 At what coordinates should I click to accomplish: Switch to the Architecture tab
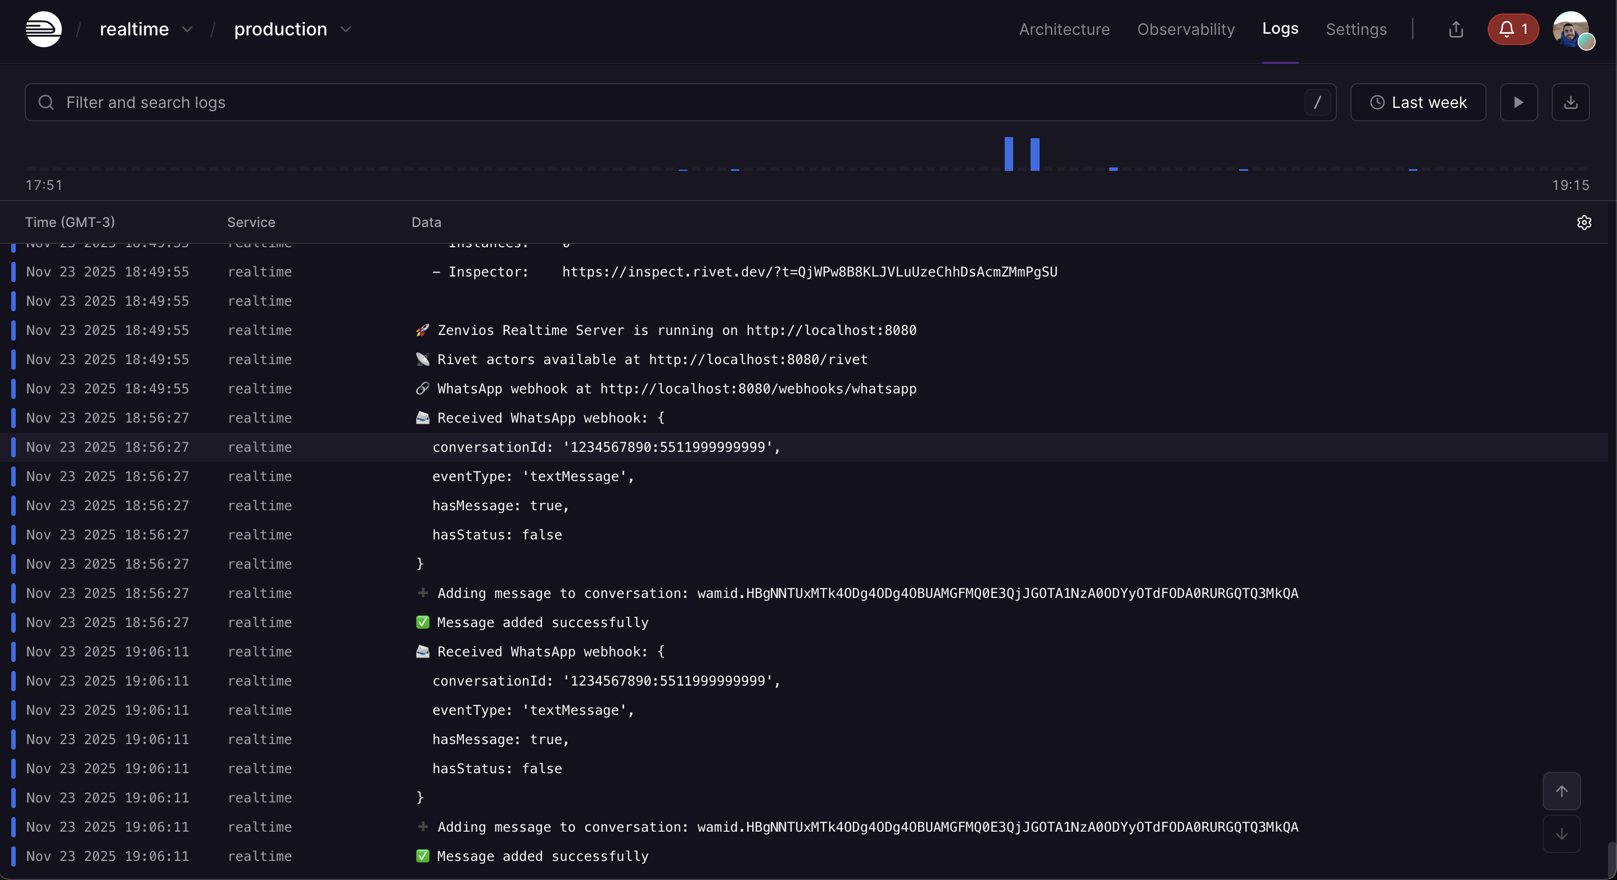pos(1064,29)
